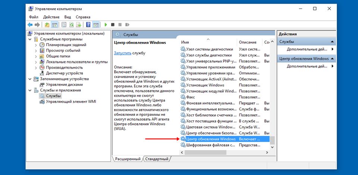This screenshot has height=175, width=358.
Task: Click gear icon of Шифрованная файловая service
Action: click(x=183, y=145)
